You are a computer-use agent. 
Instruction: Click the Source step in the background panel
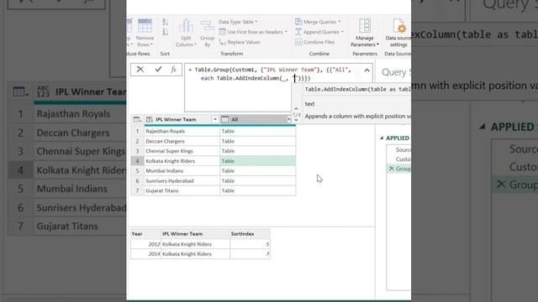coord(523,149)
